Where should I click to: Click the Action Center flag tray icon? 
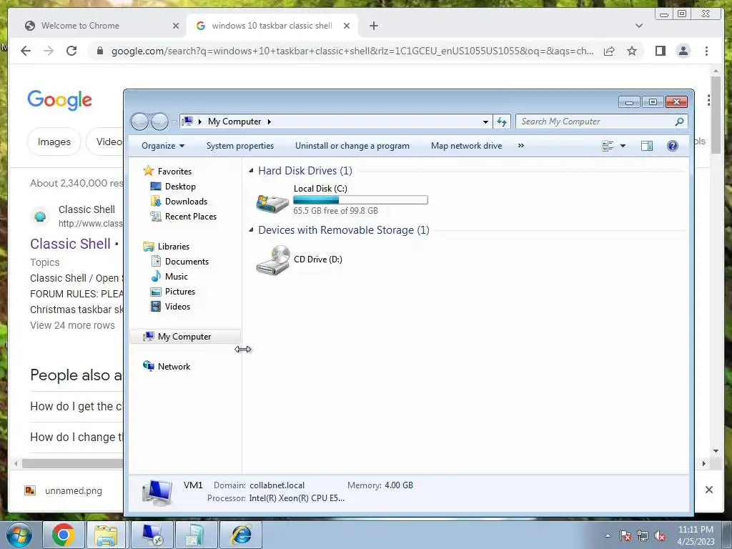click(x=625, y=536)
